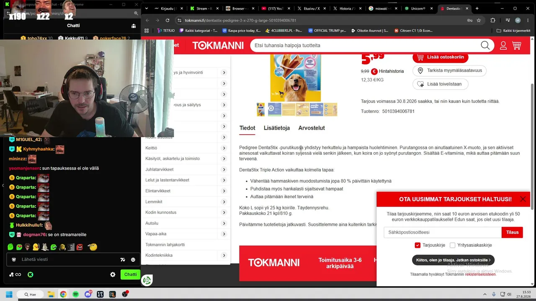536x301 pixels.
Task: Open the rekisteriselosteen link
Action: pos(480,275)
